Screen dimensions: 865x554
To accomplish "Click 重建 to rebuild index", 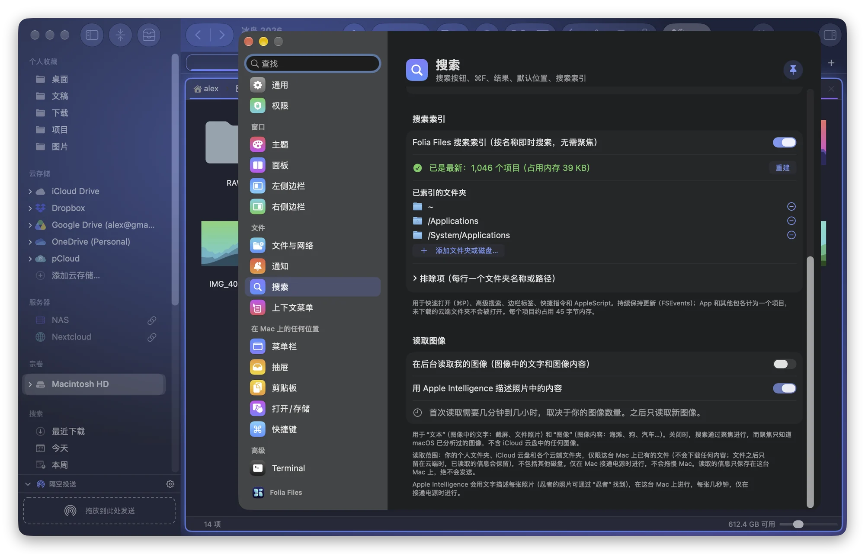I will [782, 168].
